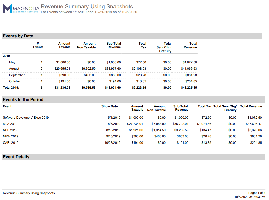The height and width of the screenshot is (200, 269).
Task: Select the MLA 2019 event row
Action: [10, 124]
